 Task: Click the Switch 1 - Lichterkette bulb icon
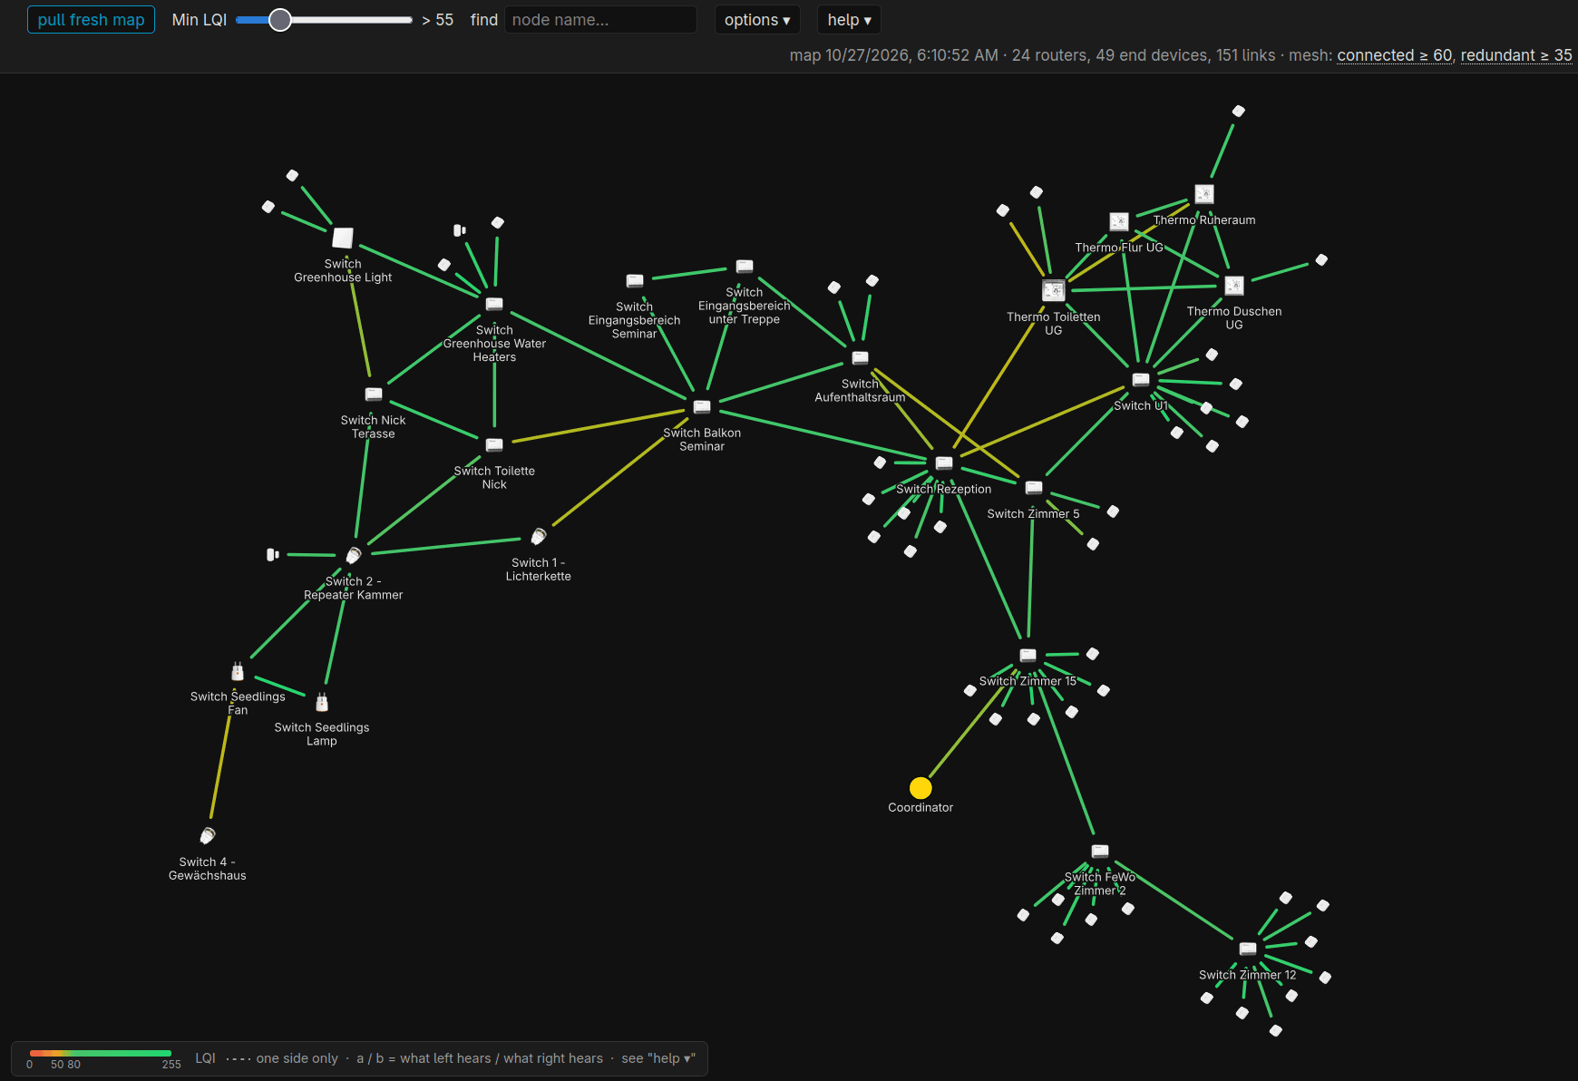[539, 537]
